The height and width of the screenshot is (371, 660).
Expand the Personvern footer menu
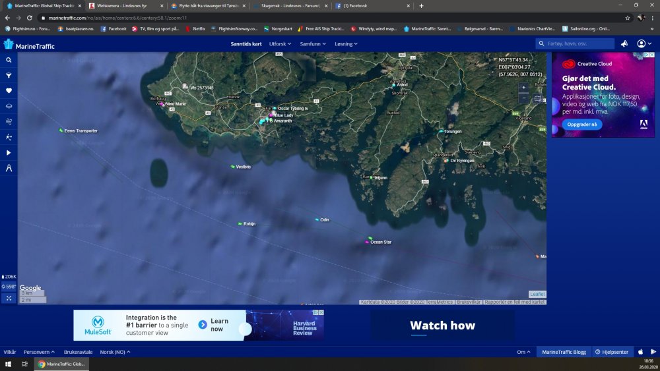(x=39, y=352)
